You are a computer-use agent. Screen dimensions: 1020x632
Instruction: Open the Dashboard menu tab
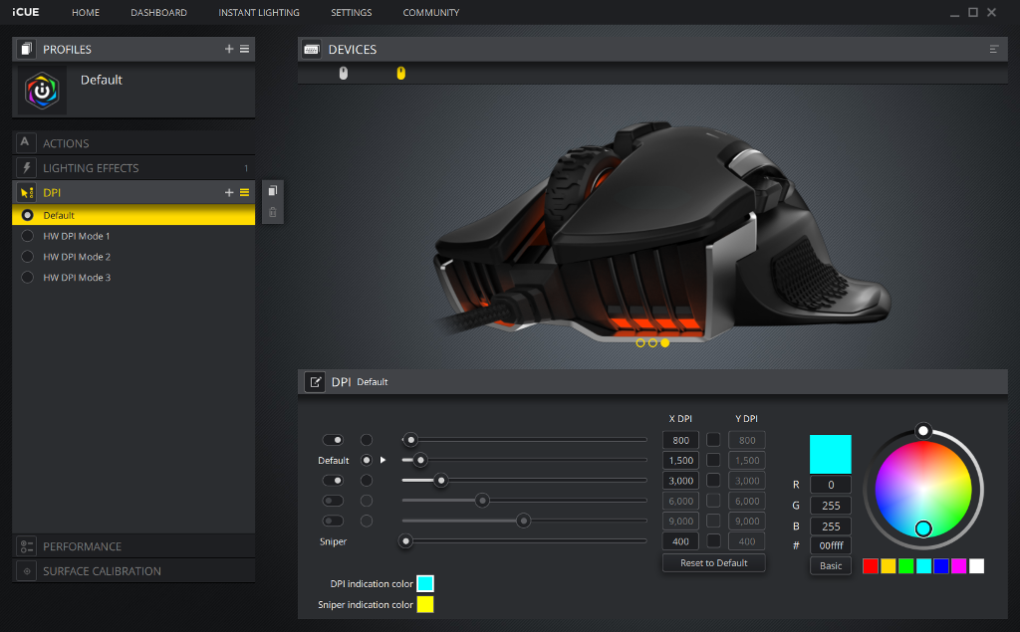coord(158,13)
